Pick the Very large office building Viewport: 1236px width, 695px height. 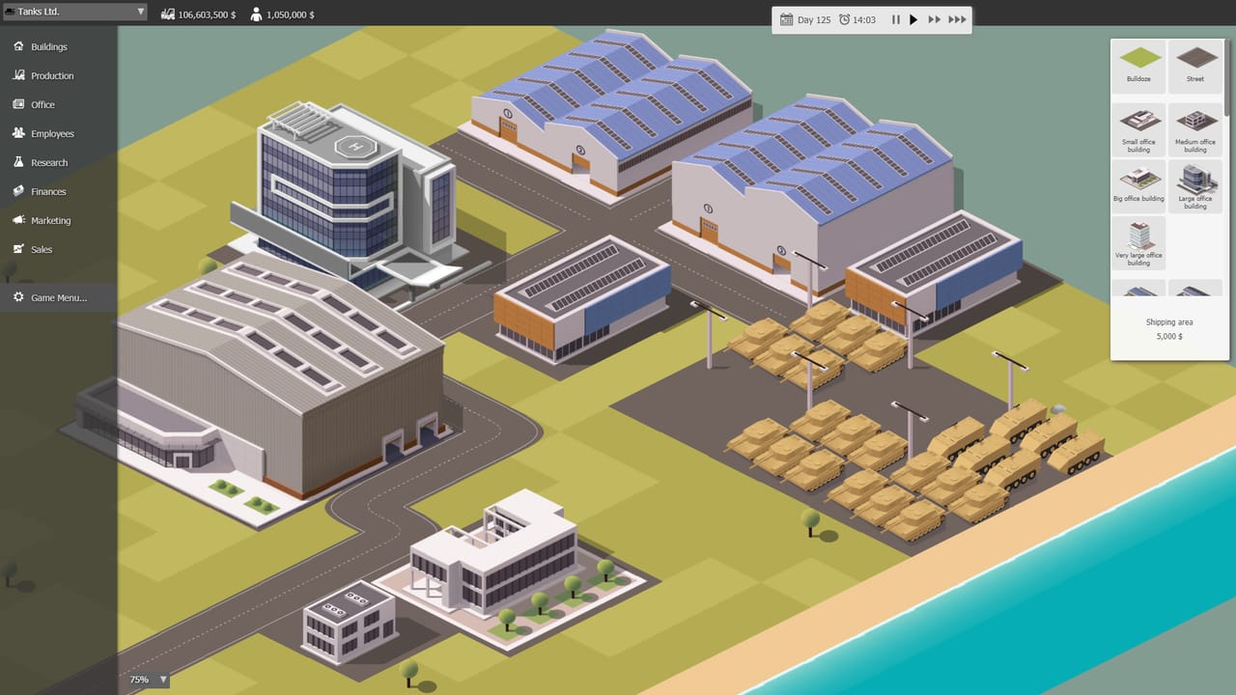[x=1138, y=242]
